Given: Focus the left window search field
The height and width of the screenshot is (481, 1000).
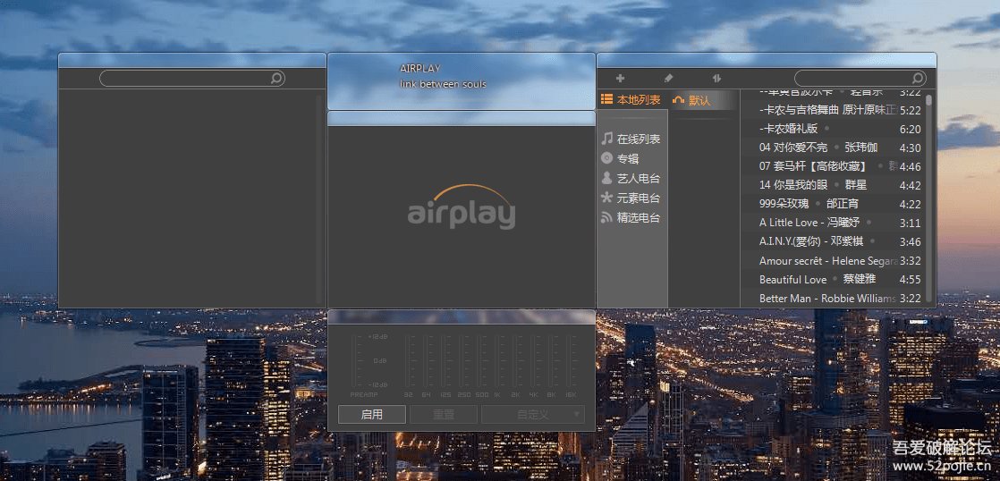Looking at the screenshot, I should 192,79.
